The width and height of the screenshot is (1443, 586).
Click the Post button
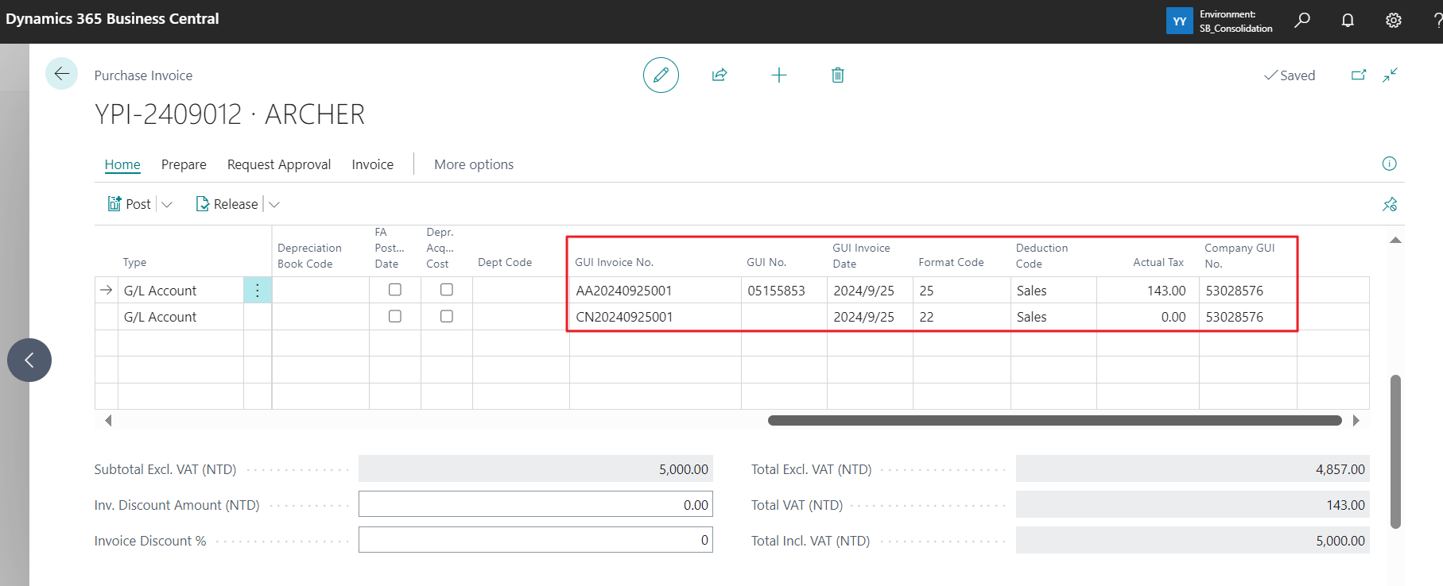click(x=130, y=204)
